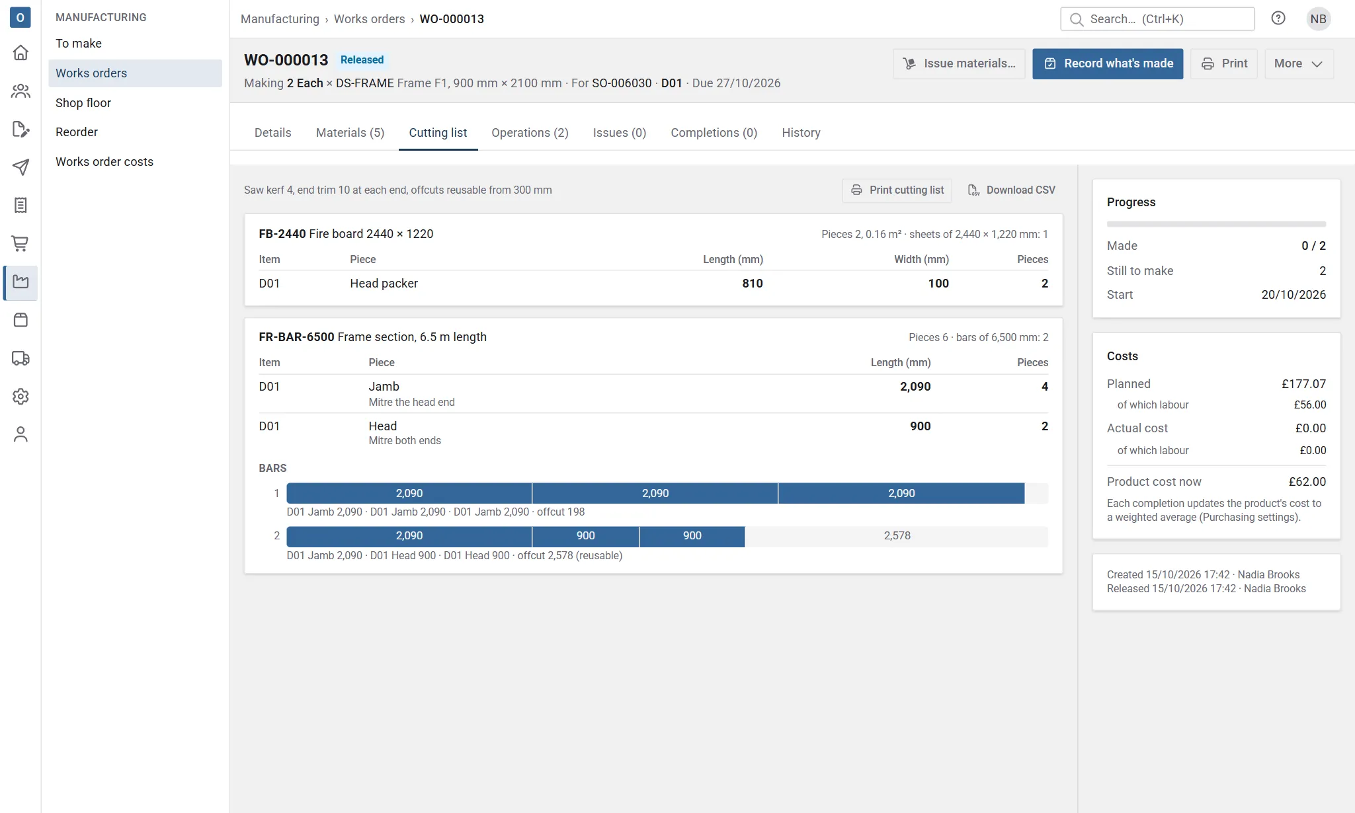Click Works orders breadcrumb link
Image resolution: width=1355 pixels, height=813 pixels.
pyautogui.click(x=369, y=19)
